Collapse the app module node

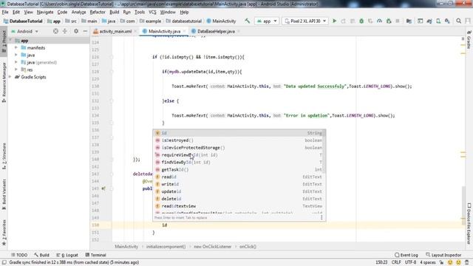(x=11, y=41)
